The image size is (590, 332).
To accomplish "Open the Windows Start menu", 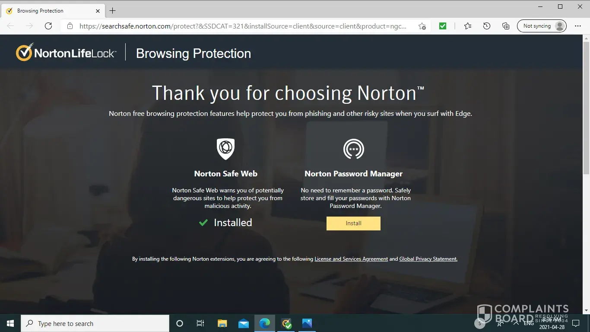I will (x=10, y=323).
